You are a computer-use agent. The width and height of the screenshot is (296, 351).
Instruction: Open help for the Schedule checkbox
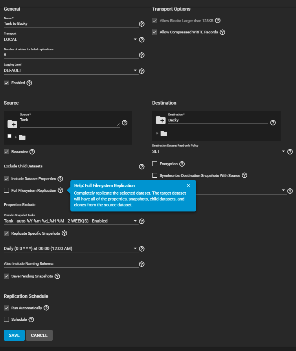pos(31,320)
